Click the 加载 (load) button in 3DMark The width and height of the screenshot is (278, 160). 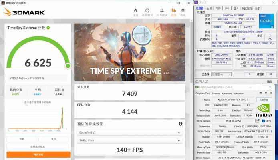tap(22, 139)
